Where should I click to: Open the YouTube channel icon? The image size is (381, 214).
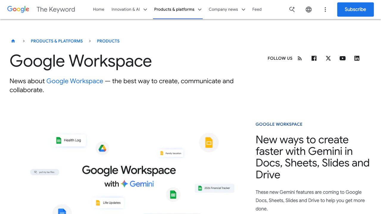pos(342,58)
